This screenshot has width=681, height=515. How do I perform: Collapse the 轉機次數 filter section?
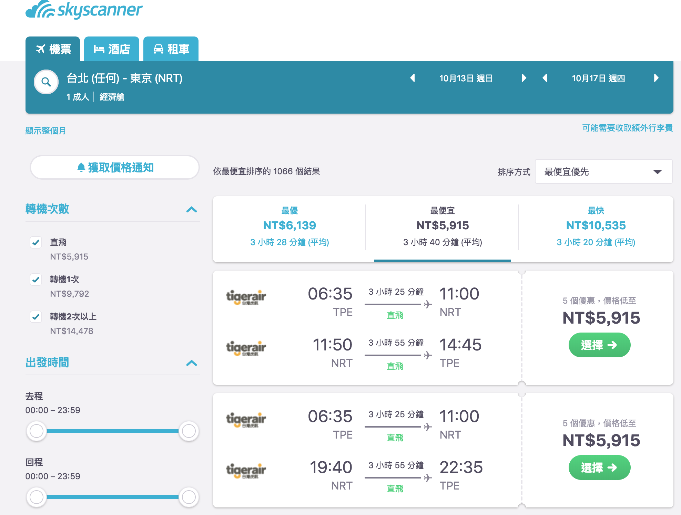point(192,209)
